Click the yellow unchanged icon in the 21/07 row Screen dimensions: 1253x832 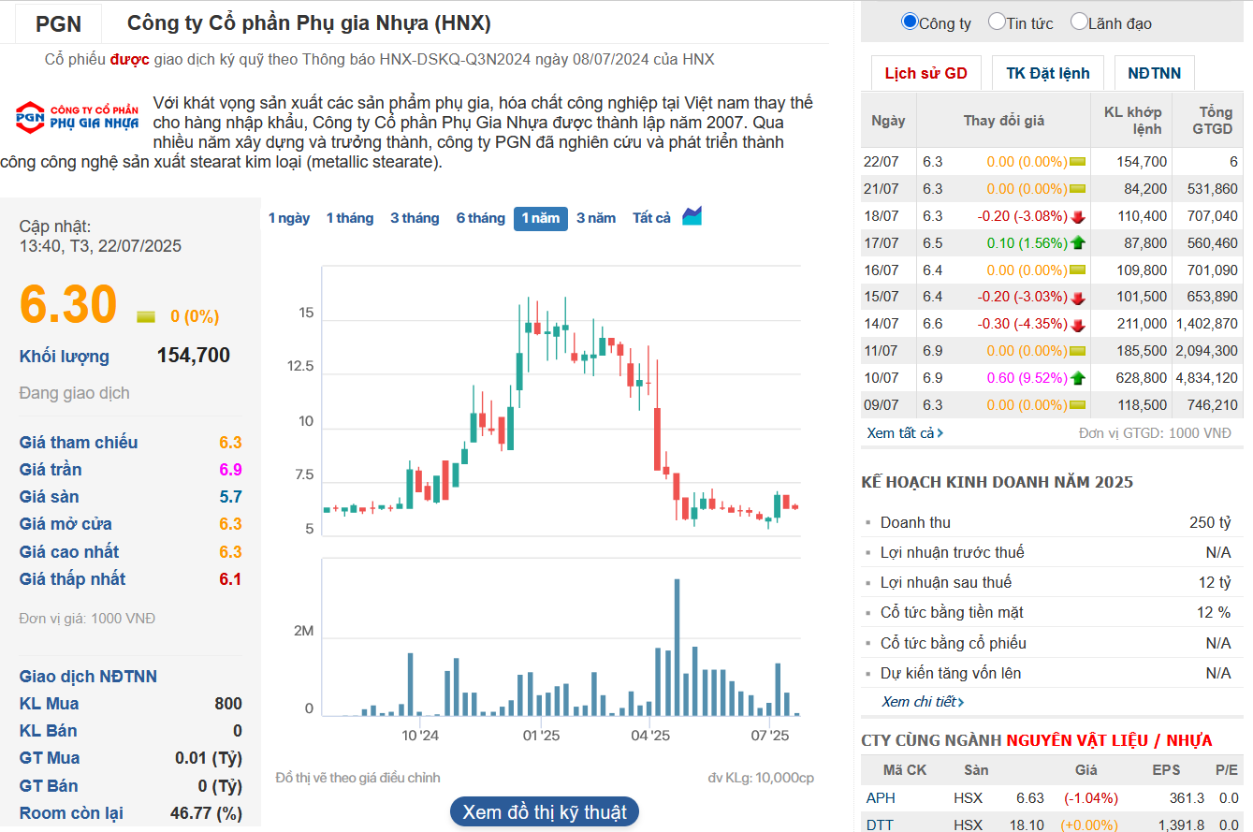1078,189
